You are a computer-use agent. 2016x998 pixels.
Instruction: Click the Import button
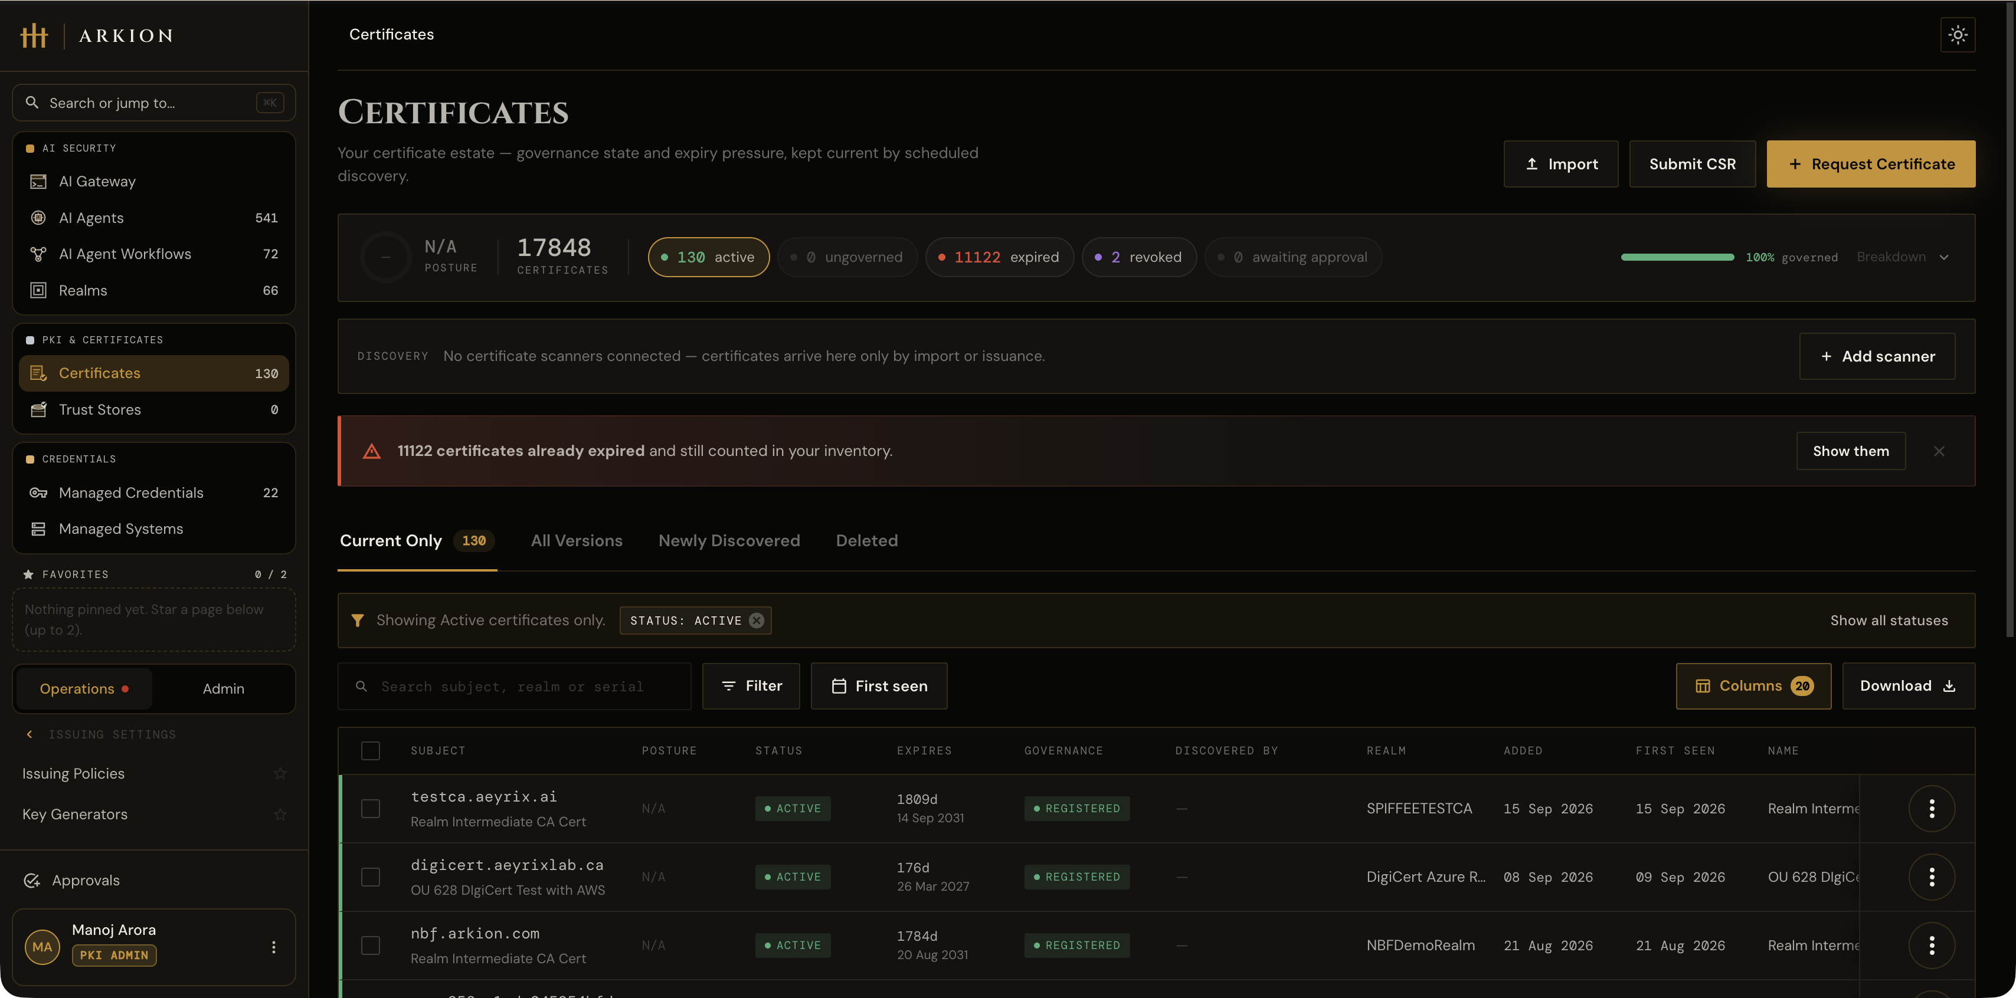click(1560, 164)
